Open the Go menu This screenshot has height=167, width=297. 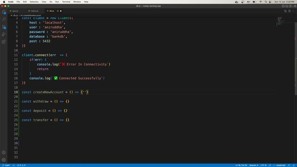[51, 2]
